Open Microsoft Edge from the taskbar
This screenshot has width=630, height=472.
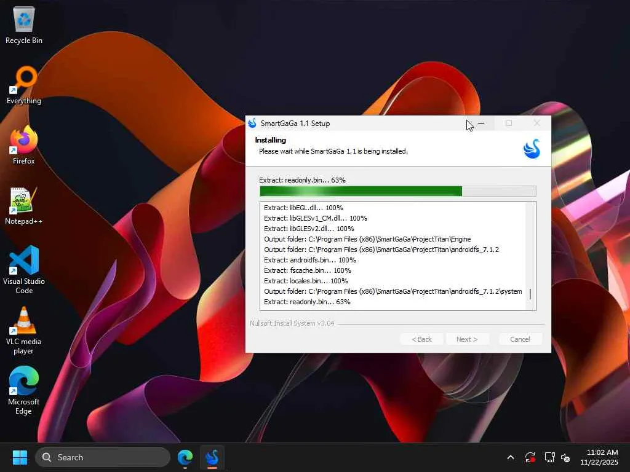185,457
